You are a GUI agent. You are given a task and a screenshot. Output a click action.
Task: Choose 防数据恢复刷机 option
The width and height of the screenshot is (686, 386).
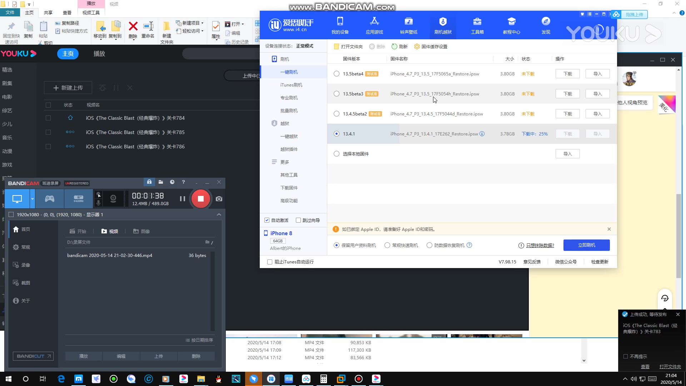[x=429, y=245]
